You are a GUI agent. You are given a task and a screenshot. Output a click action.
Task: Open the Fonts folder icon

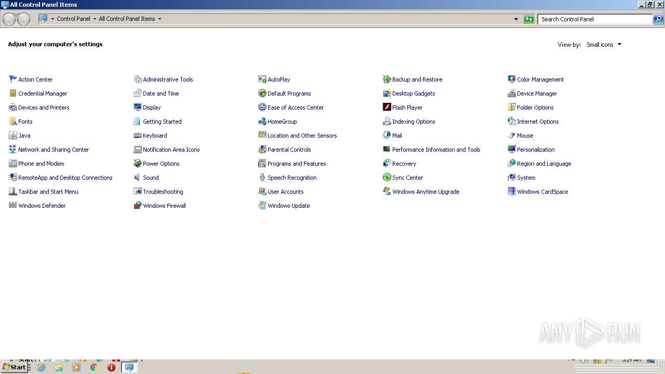[x=13, y=121]
